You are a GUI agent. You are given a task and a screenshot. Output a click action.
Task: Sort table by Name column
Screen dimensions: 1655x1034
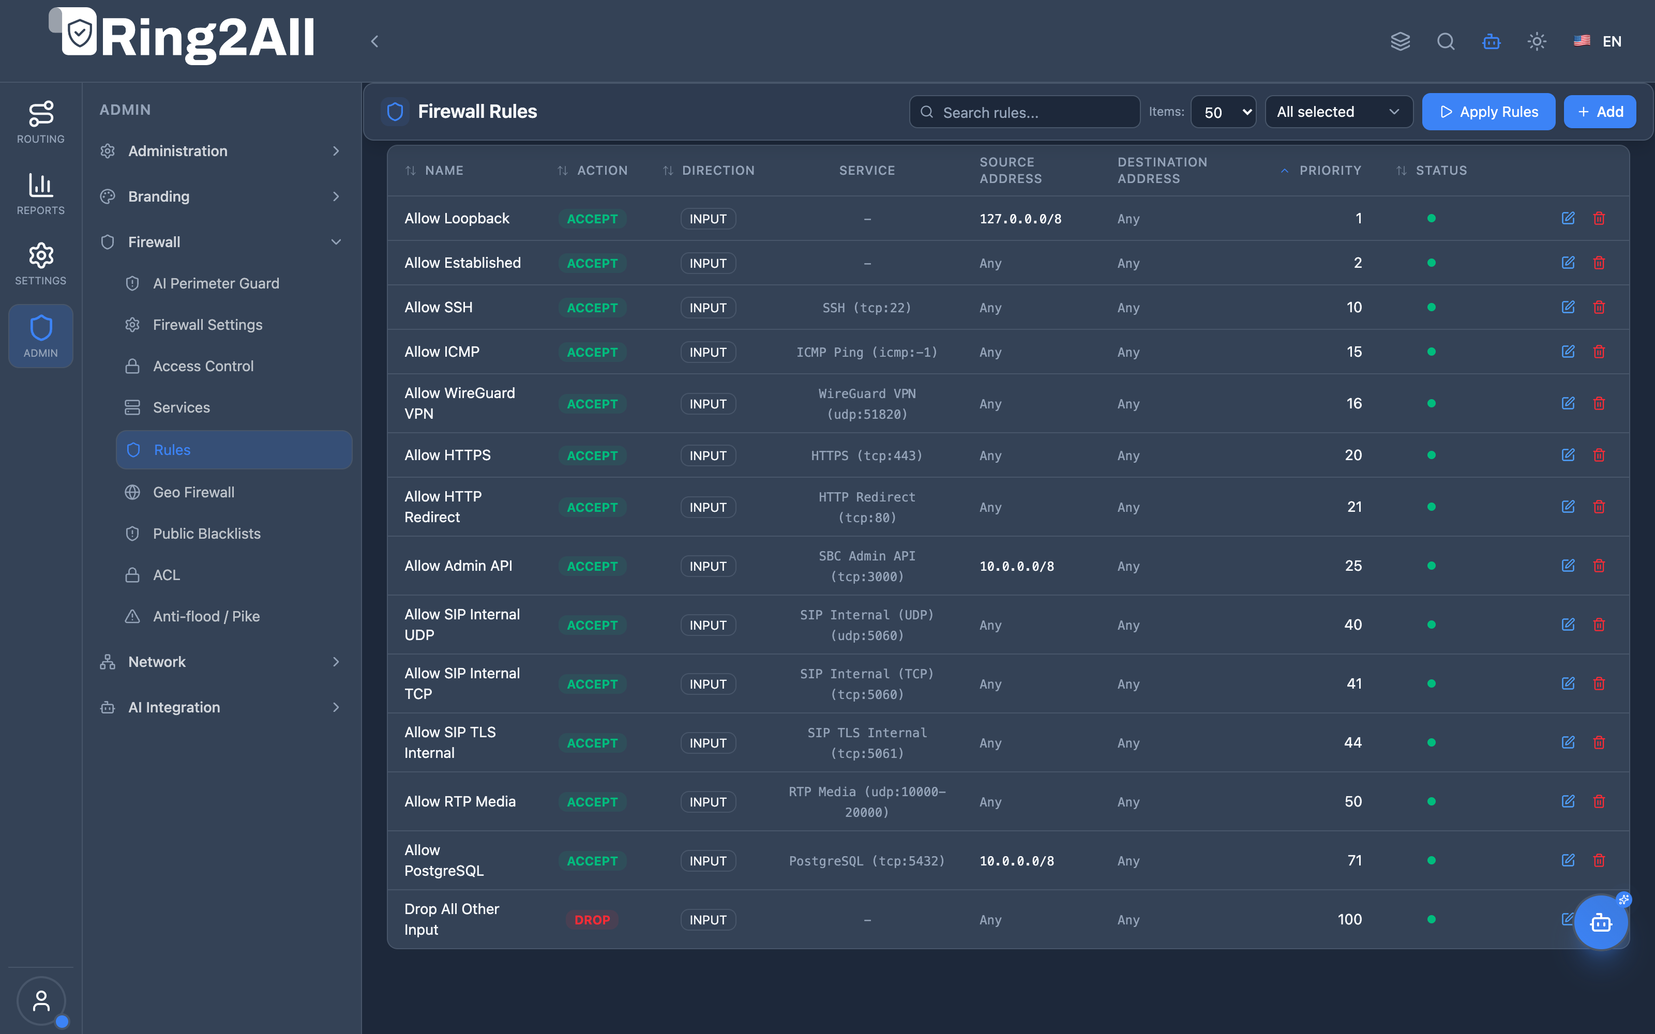click(434, 170)
